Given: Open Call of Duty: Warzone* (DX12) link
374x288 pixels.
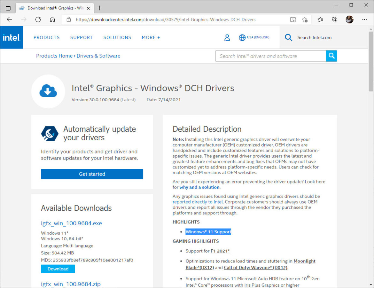Looking at the screenshot, I should pos(255,268).
